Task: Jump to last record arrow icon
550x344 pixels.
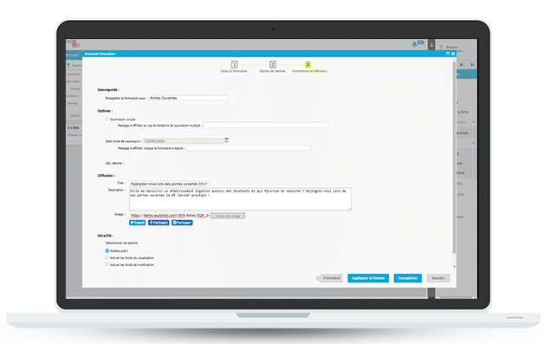Action: 472,65
